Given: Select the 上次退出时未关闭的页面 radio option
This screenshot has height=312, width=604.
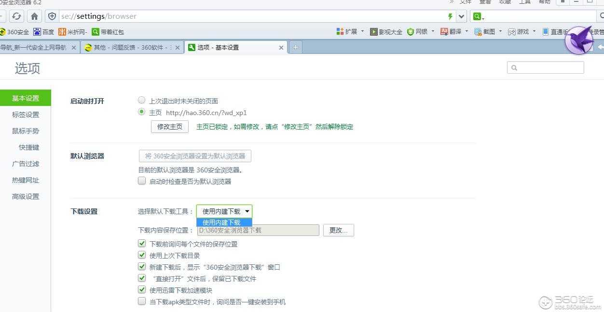Looking at the screenshot, I should pos(141,101).
